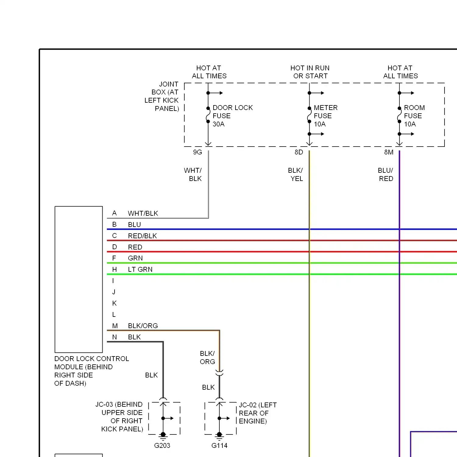Click the 'WHT/BLK' wire label below terminal 9G

(x=193, y=174)
